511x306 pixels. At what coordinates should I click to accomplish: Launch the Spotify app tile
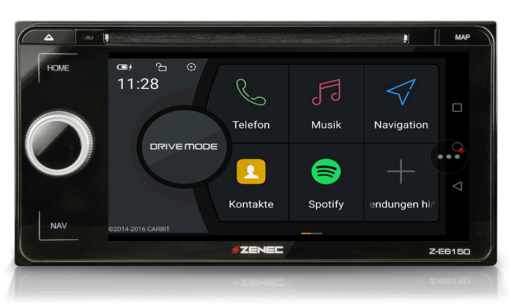click(x=326, y=183)
